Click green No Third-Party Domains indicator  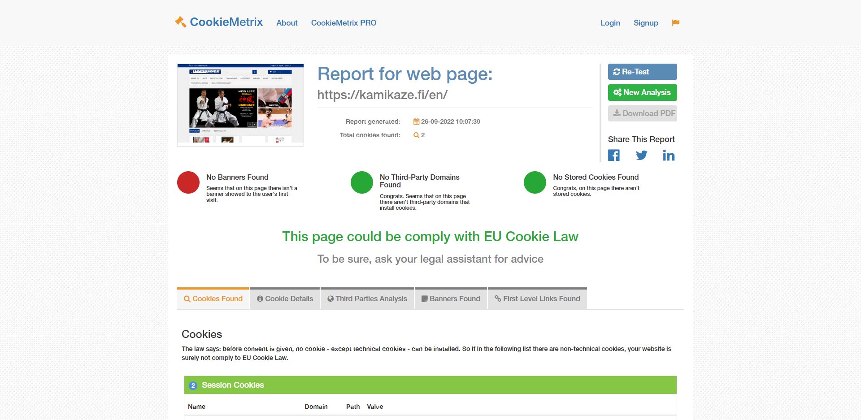(362, 182)
